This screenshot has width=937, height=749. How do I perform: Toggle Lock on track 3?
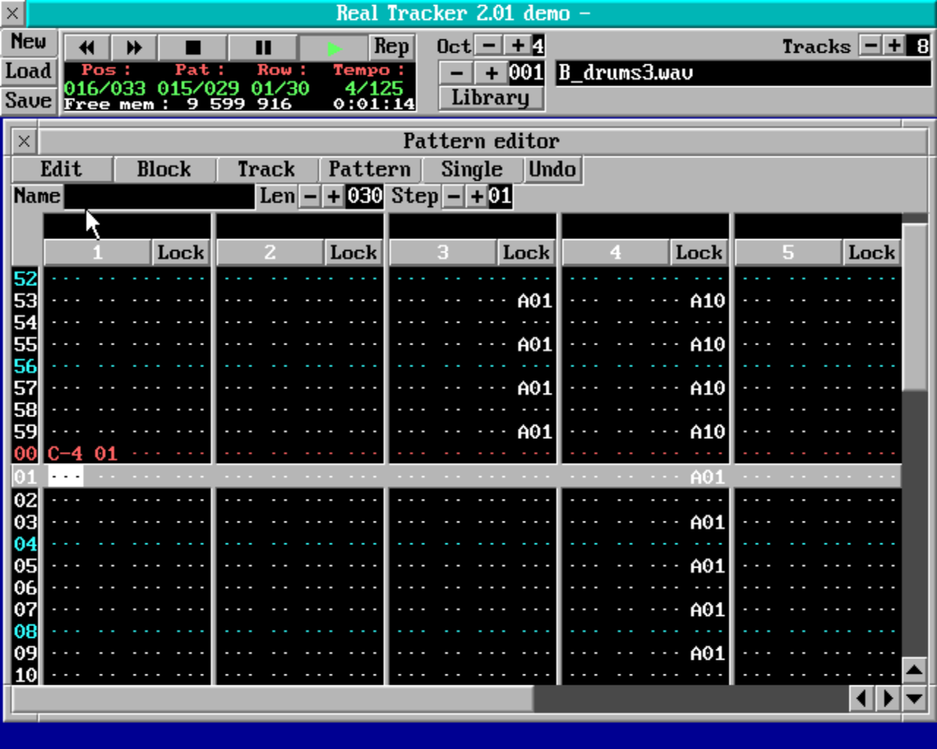526,252
